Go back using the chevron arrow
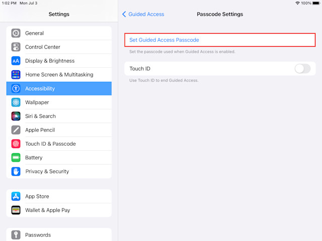The image size is (322, 241). click(x=124, y=14)
